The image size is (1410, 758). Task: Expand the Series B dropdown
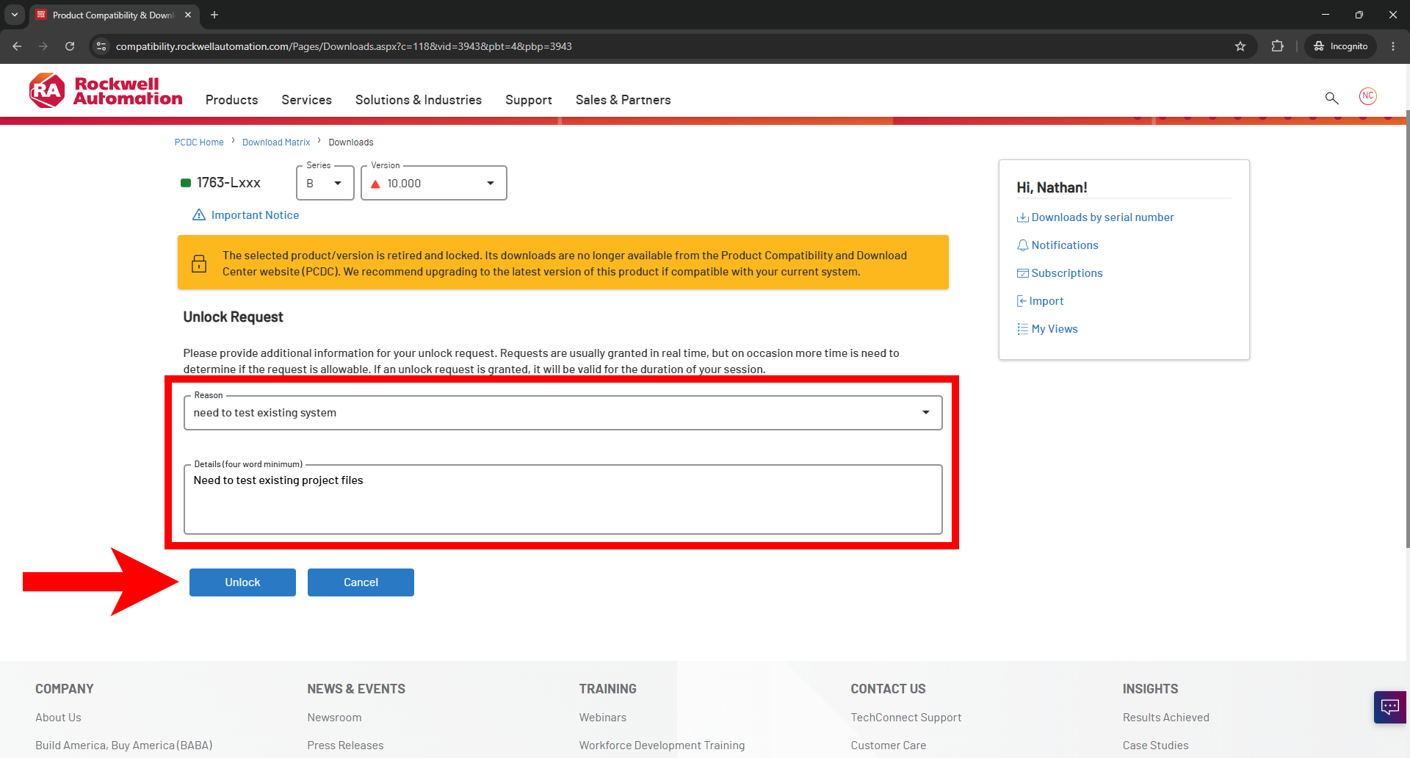click(x=325, y=183)
